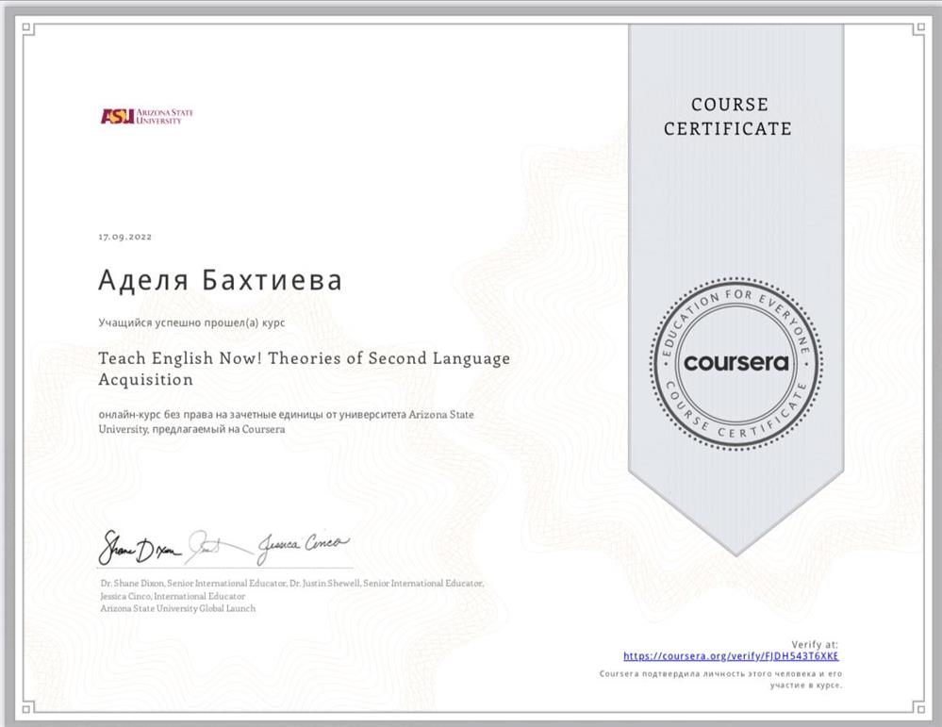The height and width of the screenshot is (727, 942).
Task: Click the recipient name Аделя Бахтиева
Action: [220, 280]
